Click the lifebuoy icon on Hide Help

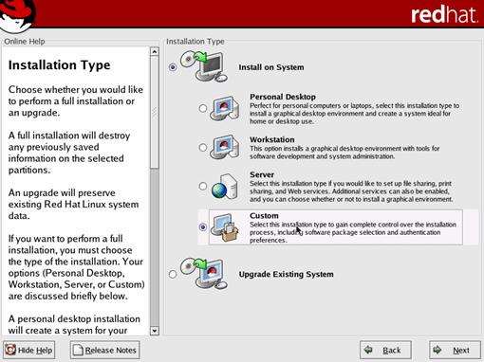click(10, 350)
